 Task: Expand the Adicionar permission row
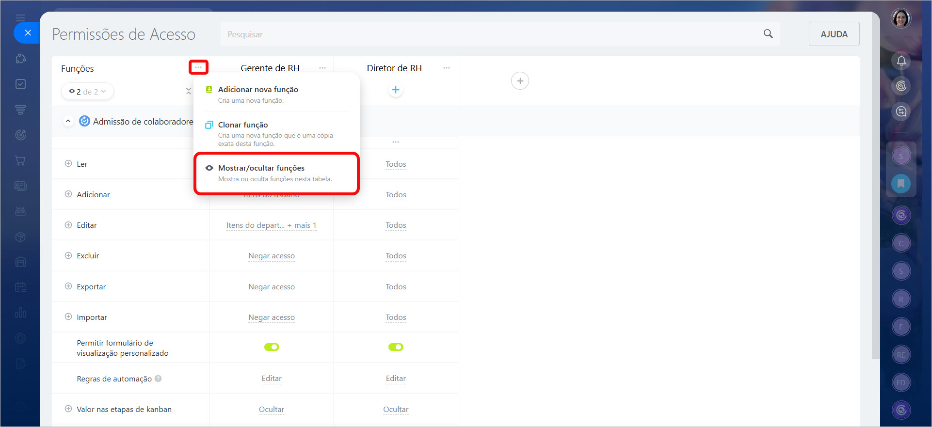(68, 194)
